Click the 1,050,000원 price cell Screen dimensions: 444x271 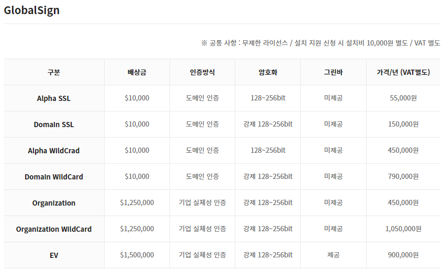(403, 229)
